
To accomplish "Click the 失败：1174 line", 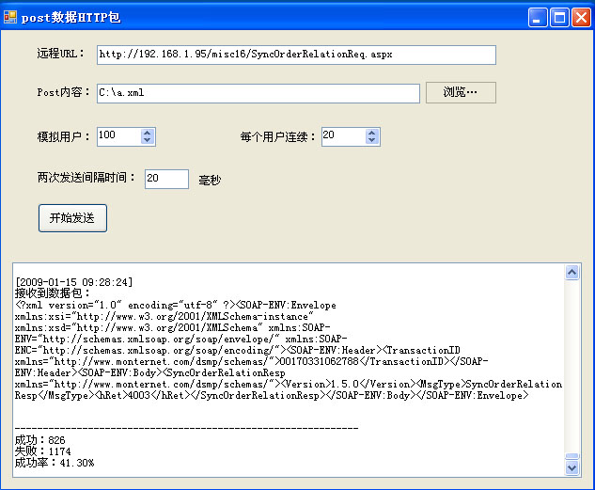I will point(43,451).
